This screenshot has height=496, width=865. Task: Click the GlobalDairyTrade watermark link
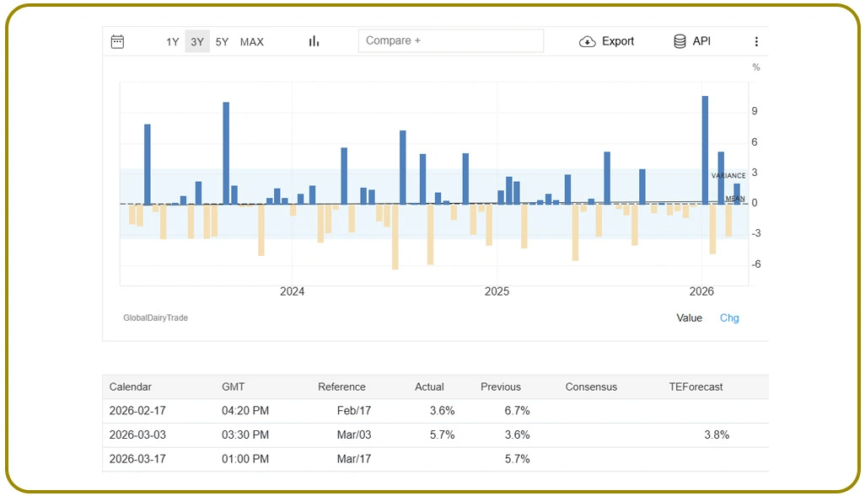[x=155, y=317]
